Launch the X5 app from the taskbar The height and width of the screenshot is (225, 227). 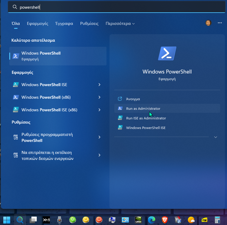tap(46, 220)
